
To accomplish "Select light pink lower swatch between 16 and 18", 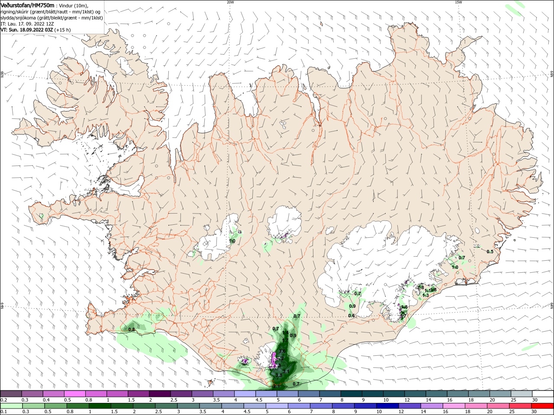I will 454,406.
